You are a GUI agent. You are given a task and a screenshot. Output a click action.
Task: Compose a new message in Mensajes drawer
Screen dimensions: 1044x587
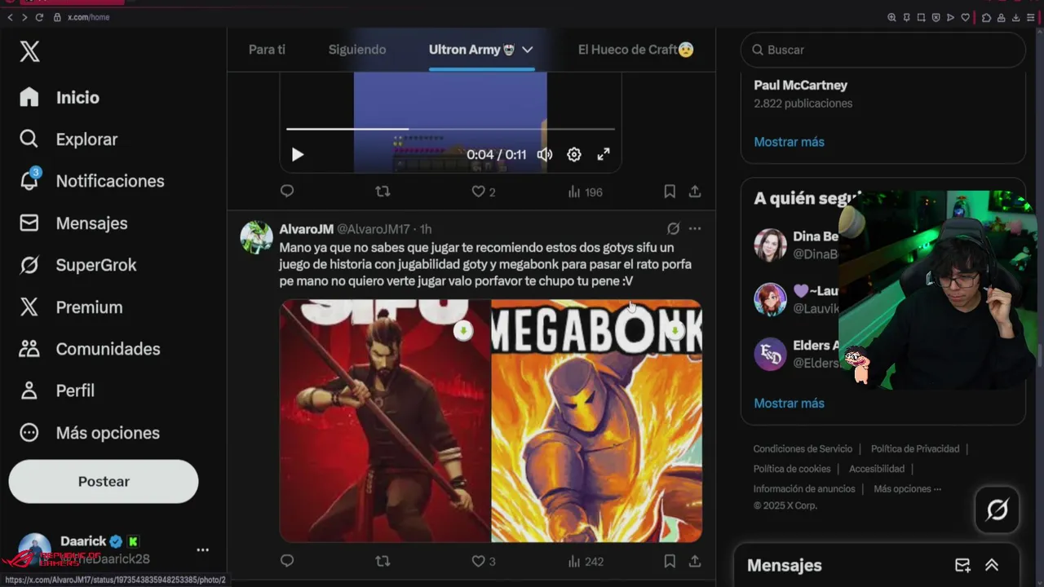[x=962, y=565]
